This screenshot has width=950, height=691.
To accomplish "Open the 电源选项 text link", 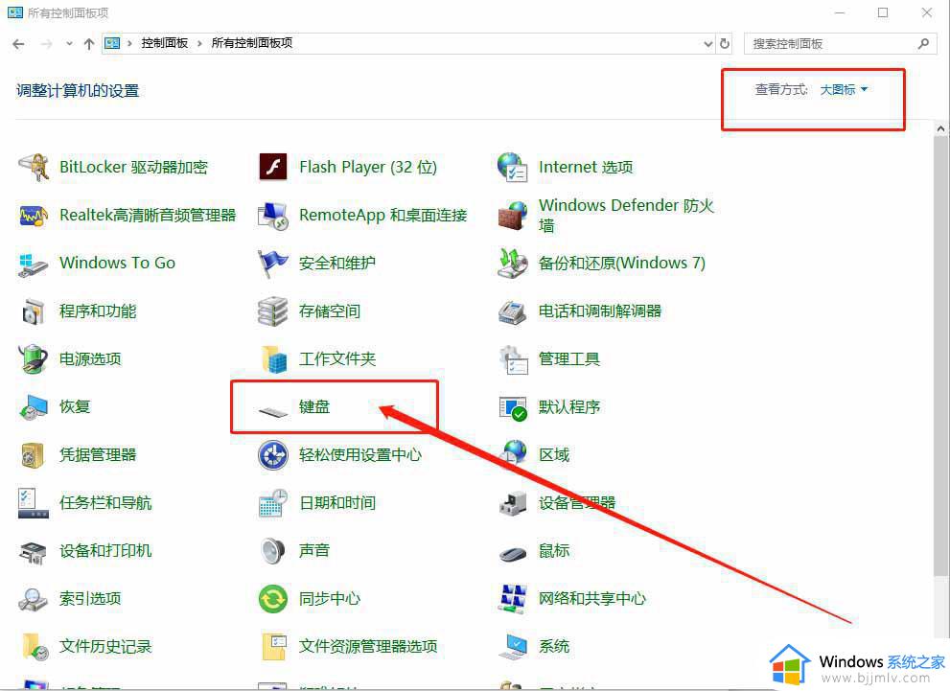I will pos(90,358).
